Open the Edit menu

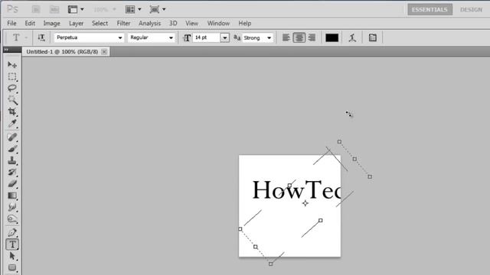30,24
